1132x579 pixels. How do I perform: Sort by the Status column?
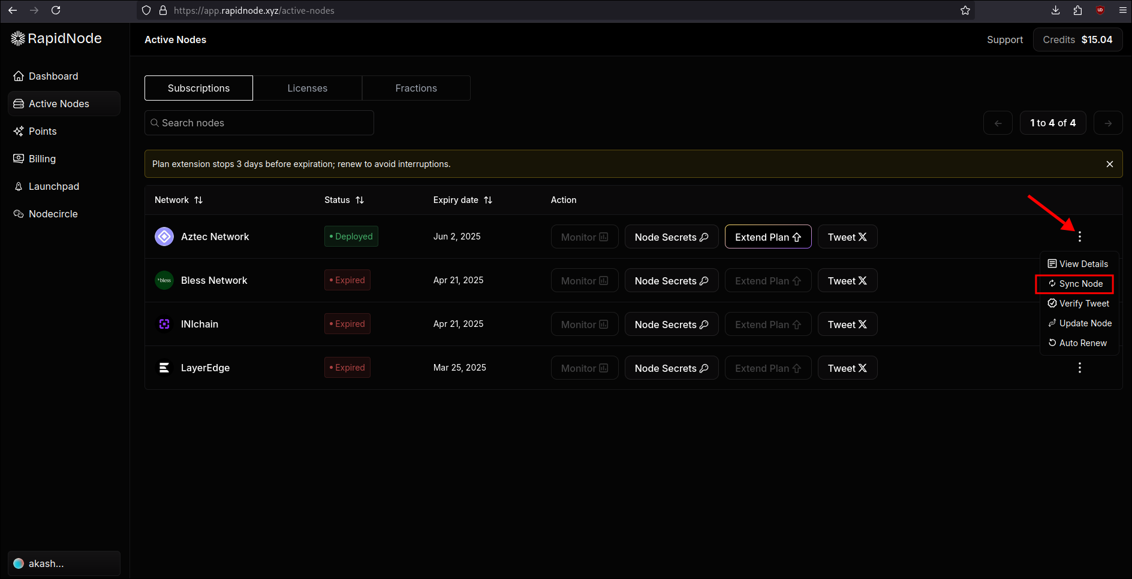[344, 200]
